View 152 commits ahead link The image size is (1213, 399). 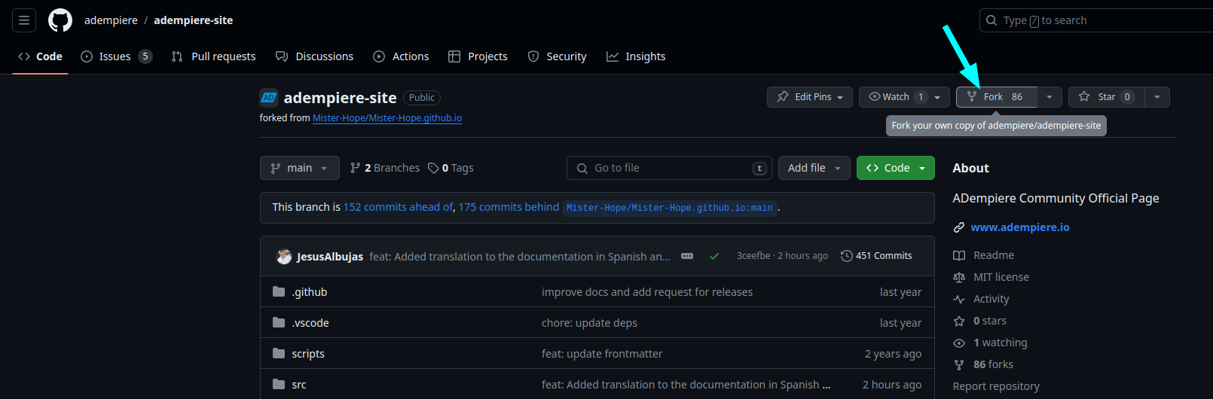pyautogui.click(x=399, y=207)
